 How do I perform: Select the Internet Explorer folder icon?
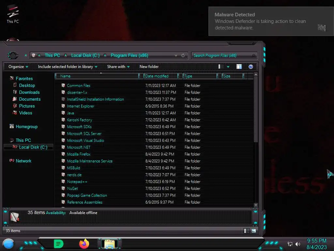[x=63, y=106]
